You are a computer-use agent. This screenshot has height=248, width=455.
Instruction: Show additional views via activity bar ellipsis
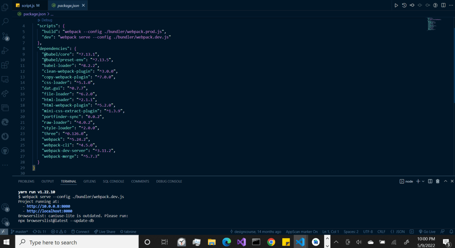(5, 165)
